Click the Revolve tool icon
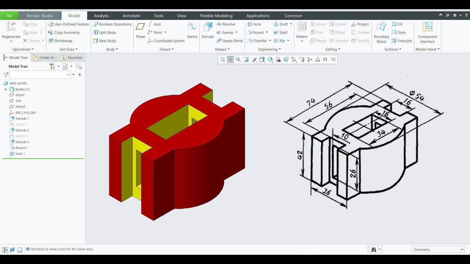The height and width of the screenshot is (264, 470). pos(219,24)
